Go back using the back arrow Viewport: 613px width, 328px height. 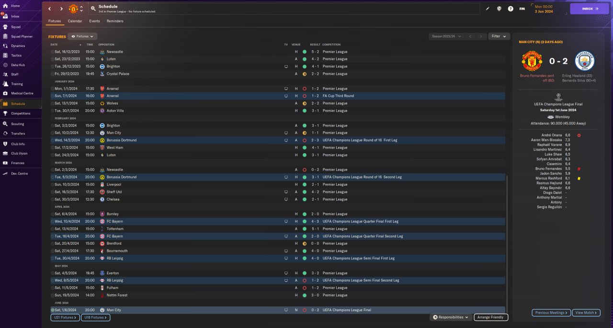pos(49,9)
